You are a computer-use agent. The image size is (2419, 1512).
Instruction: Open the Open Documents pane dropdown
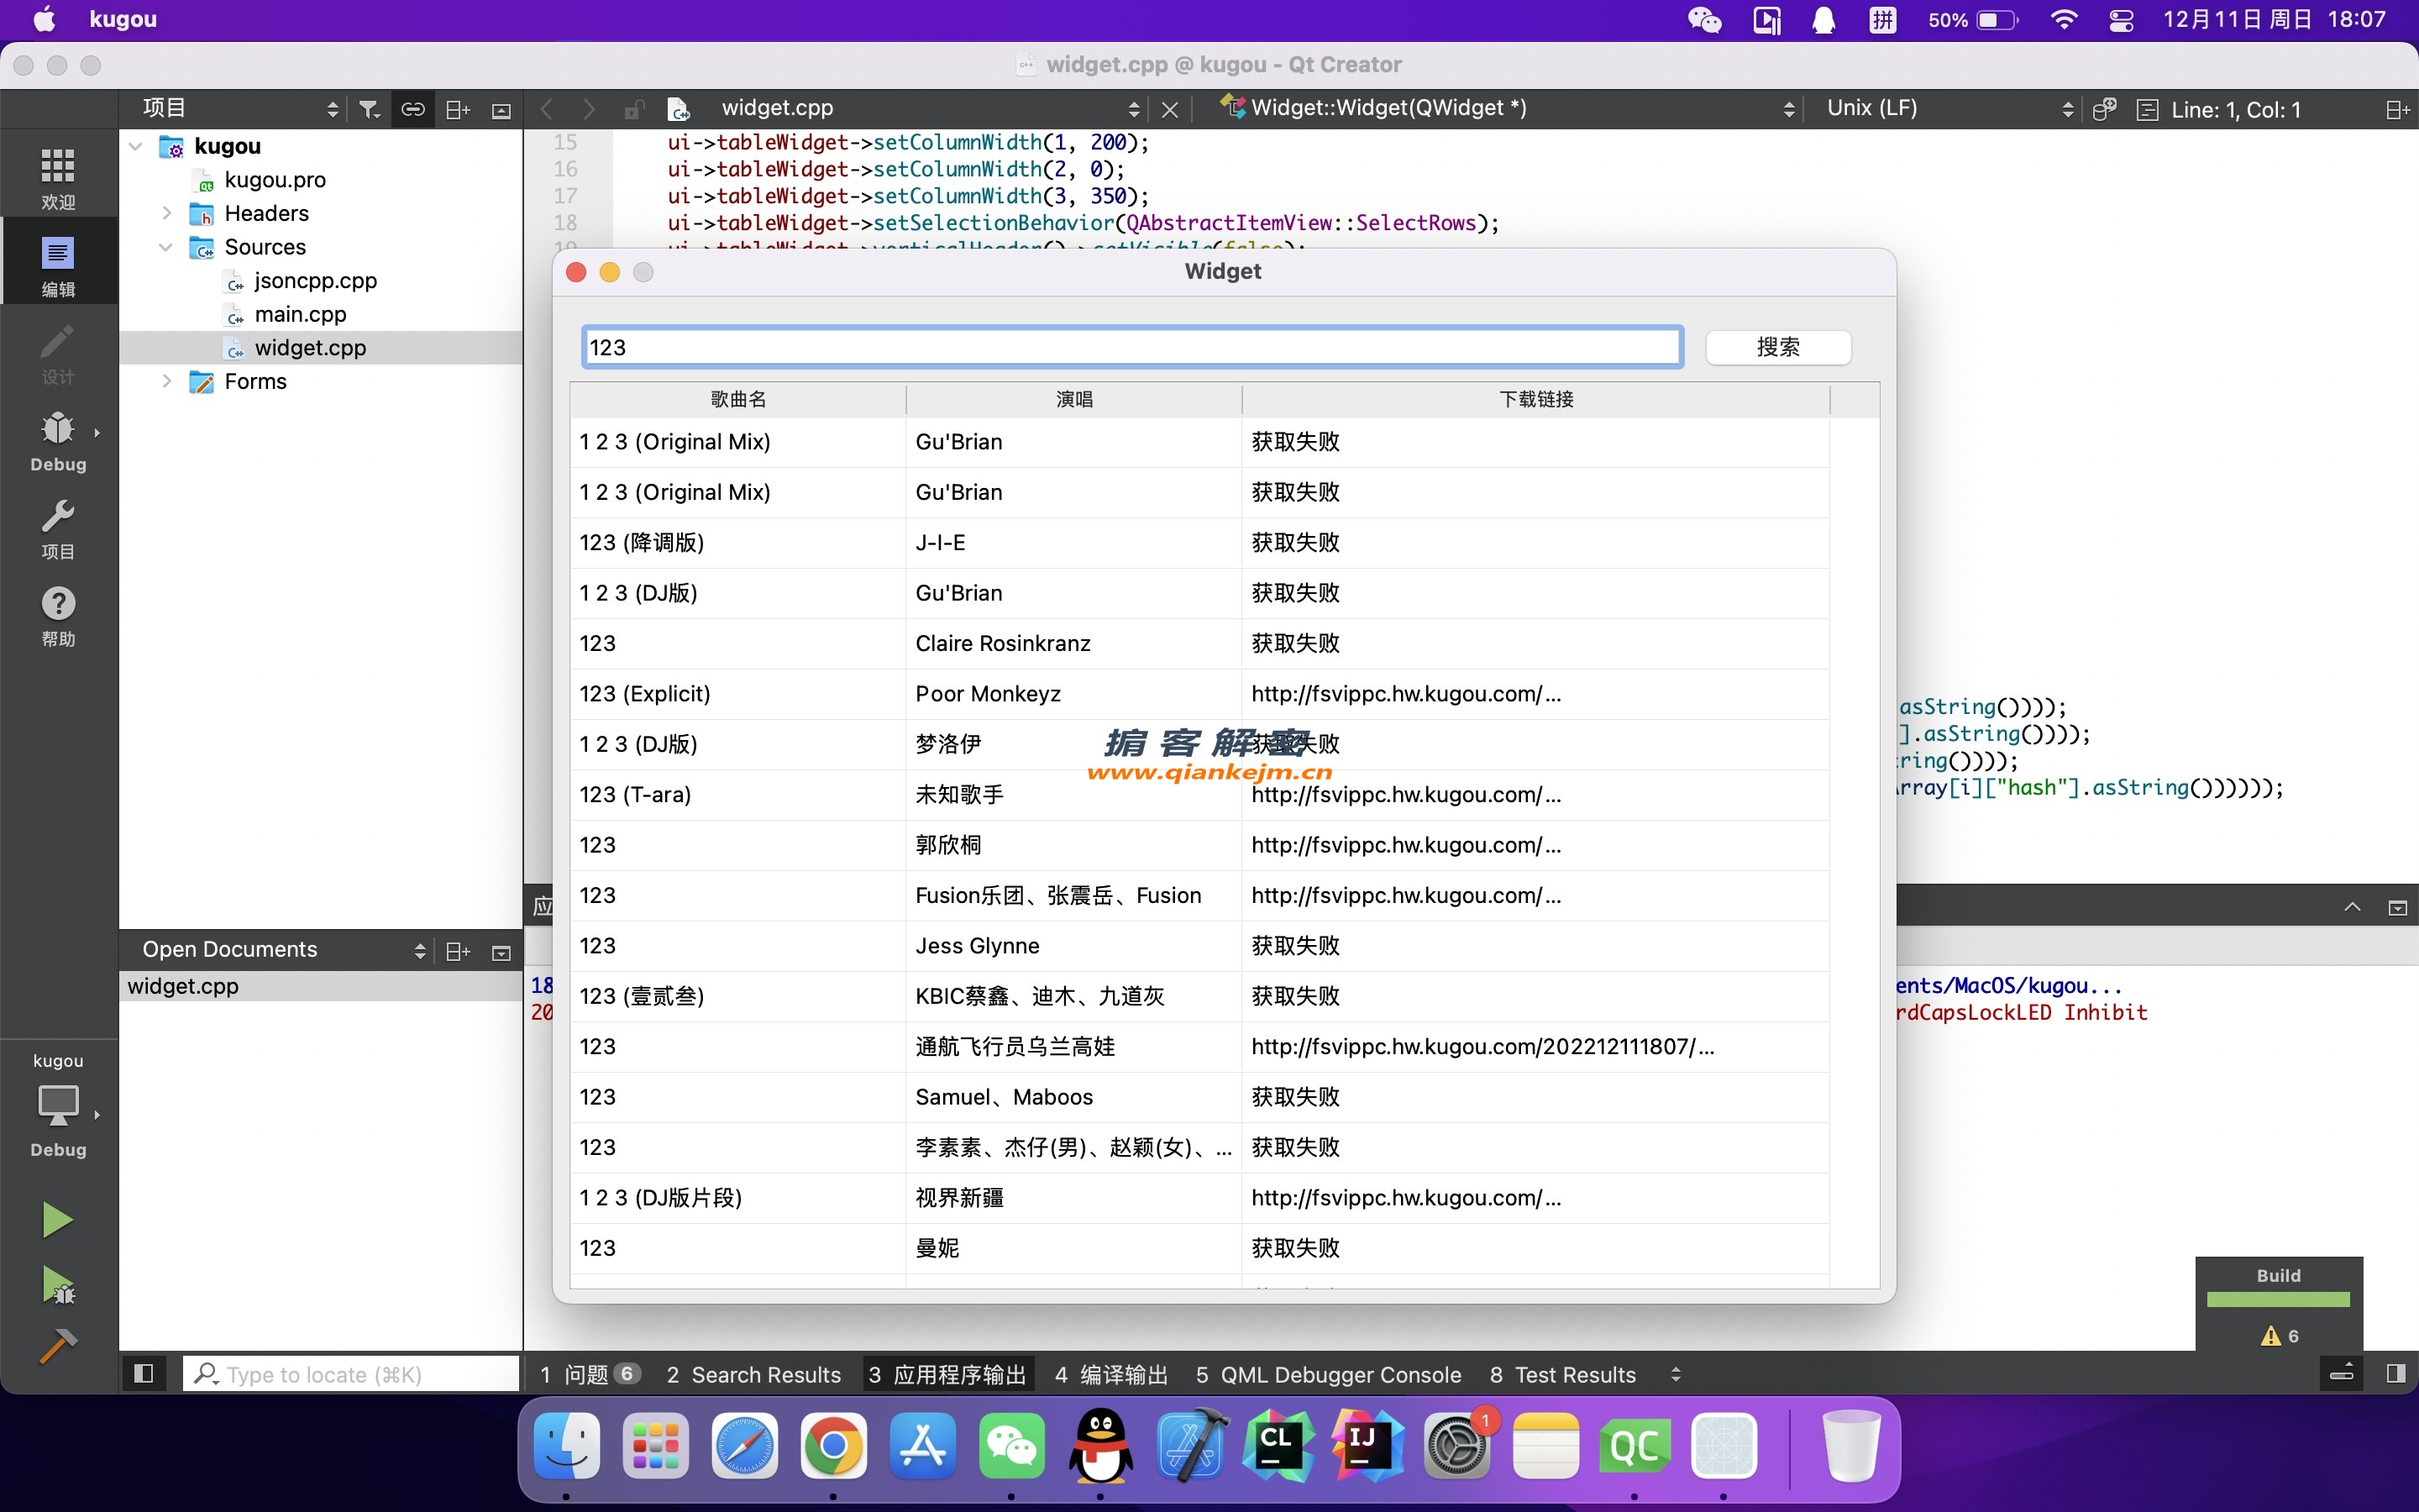pyautogui.click(x=283, y=950)
